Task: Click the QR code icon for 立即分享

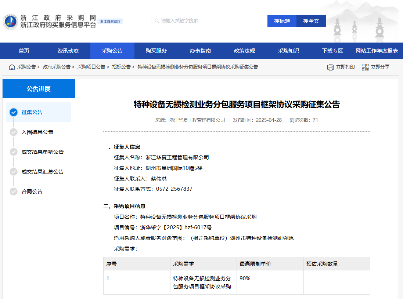Action: tap(365, 67)
